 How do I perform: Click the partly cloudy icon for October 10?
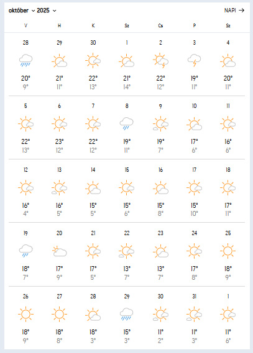point(194,123)
